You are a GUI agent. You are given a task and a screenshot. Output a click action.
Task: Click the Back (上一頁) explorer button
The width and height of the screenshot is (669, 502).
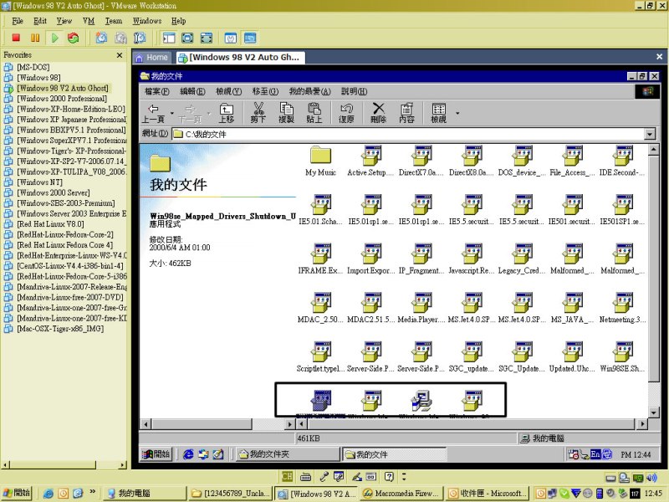click(153, 114)
